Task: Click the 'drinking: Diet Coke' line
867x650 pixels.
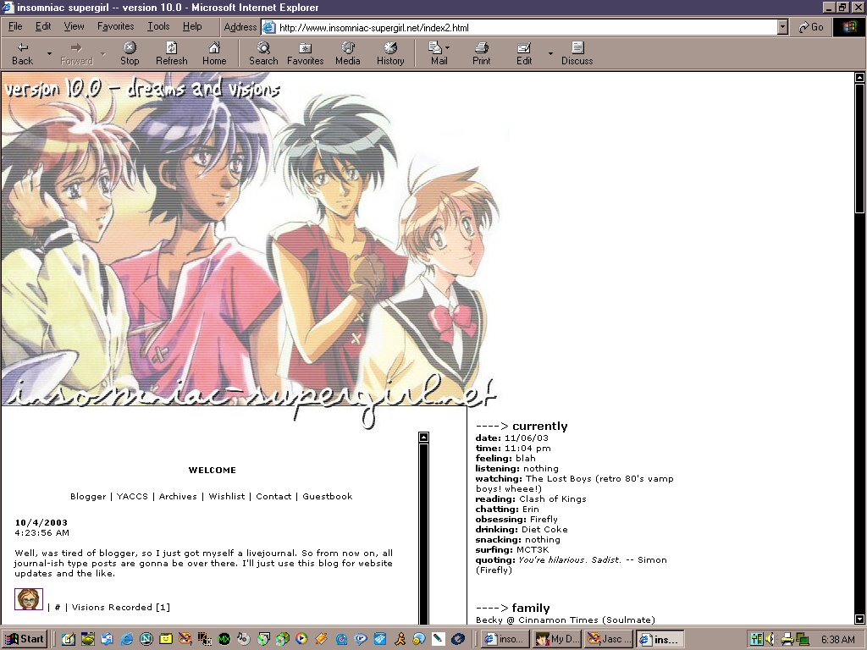Action: (x=522, y=529)
